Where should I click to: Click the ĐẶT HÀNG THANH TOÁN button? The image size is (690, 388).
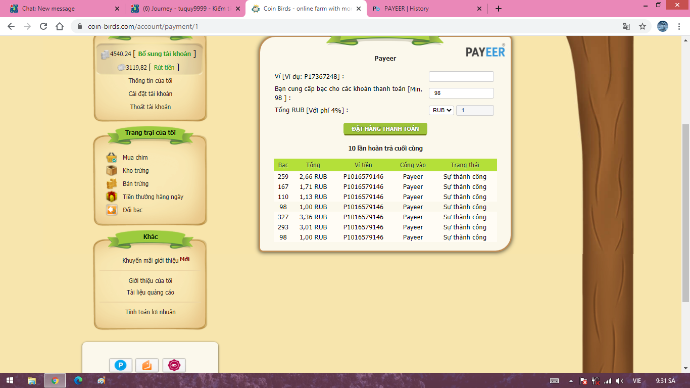pos(385,129)
